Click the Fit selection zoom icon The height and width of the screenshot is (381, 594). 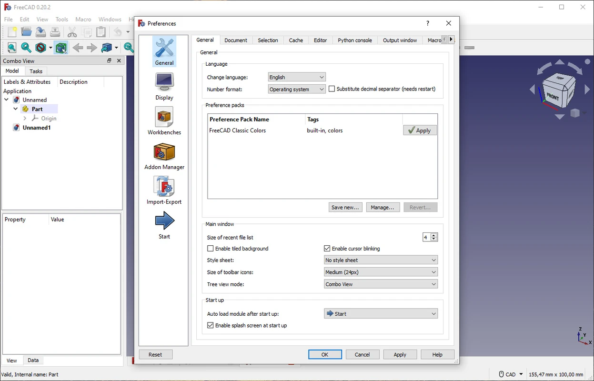26,48
